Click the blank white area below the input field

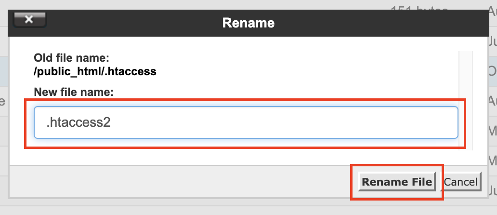tap(241, 155)
